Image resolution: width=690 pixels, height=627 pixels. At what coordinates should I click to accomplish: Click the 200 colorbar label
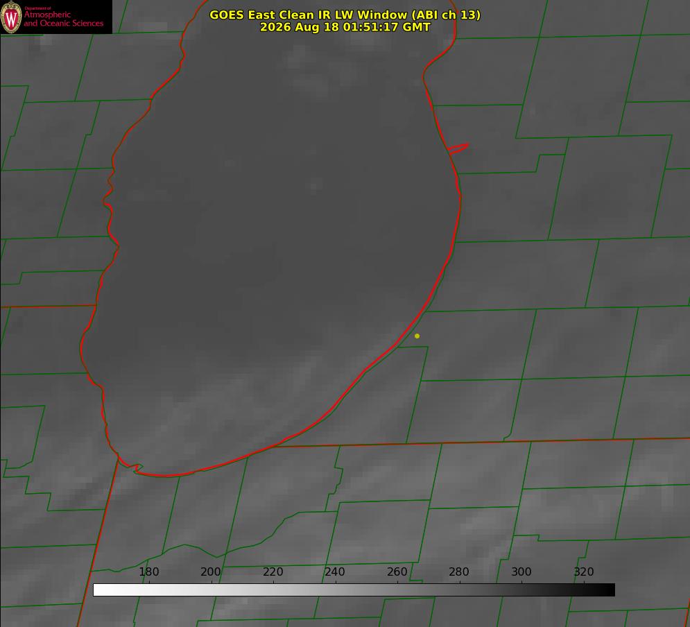pos(211,572)
